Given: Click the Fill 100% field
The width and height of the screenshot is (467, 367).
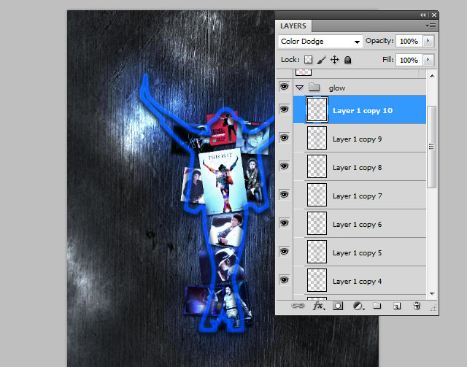Looking at the screenshot, I should [409, 60].
